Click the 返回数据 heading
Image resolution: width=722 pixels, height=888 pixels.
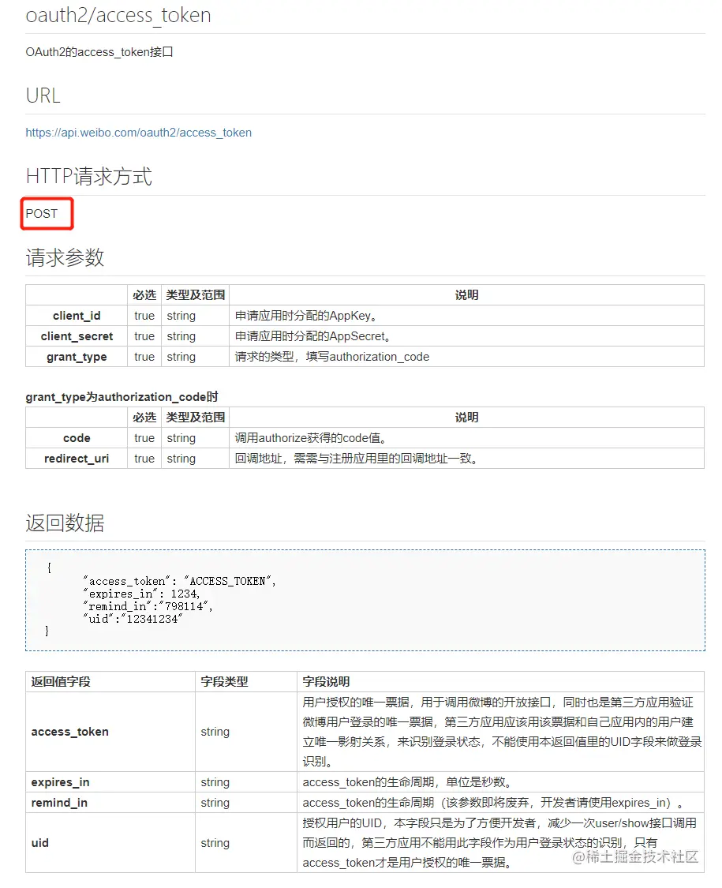point(65,523)
